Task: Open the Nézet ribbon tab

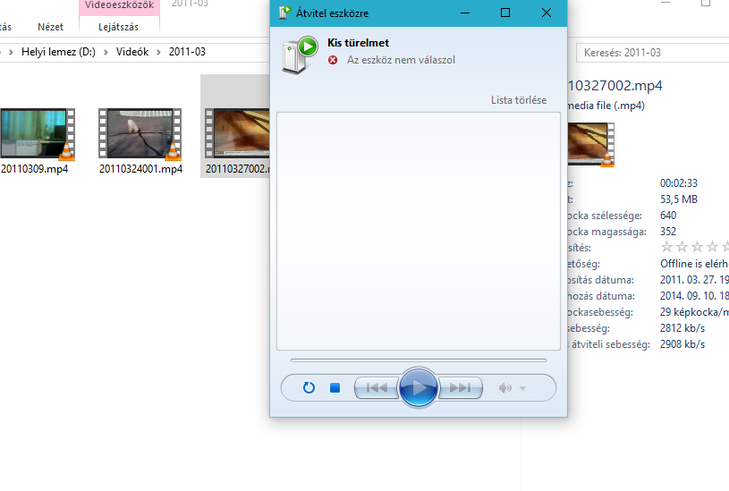Action: click(50, 27)
